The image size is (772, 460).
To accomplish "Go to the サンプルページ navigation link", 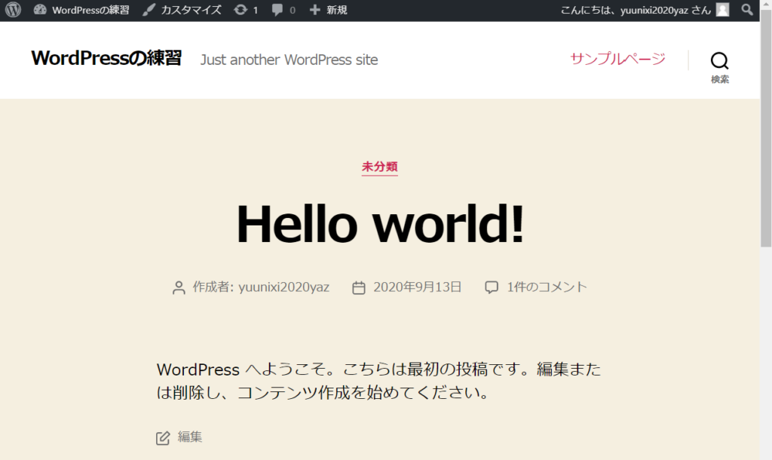I will pyautogui.click(x=617, y=59).
